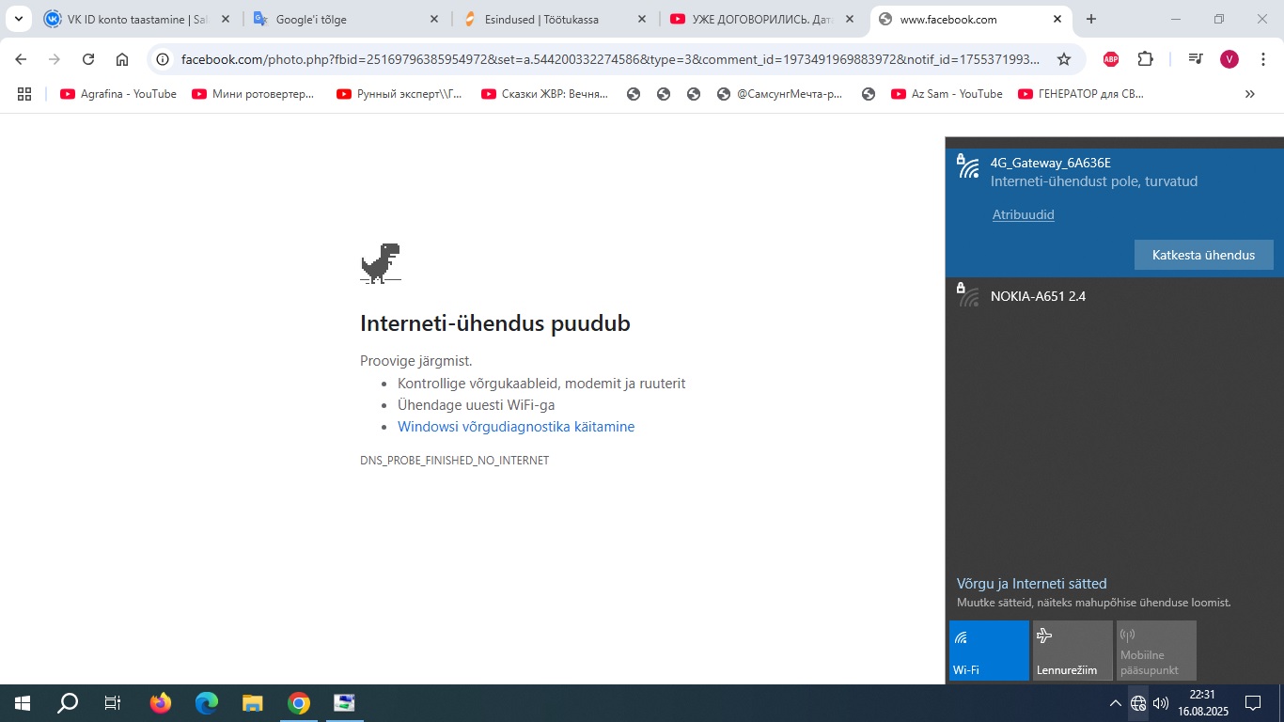Open the notification center icon
The width and height of the screenshot is (1284, 722).
[1253, 703]
